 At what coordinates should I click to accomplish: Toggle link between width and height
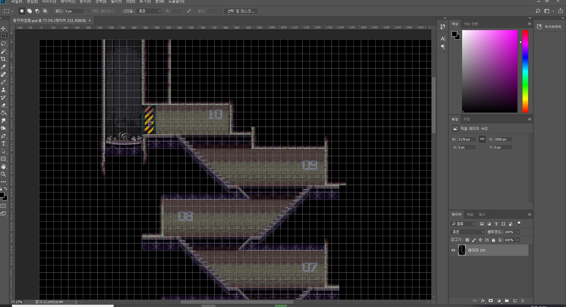(482, 139)
